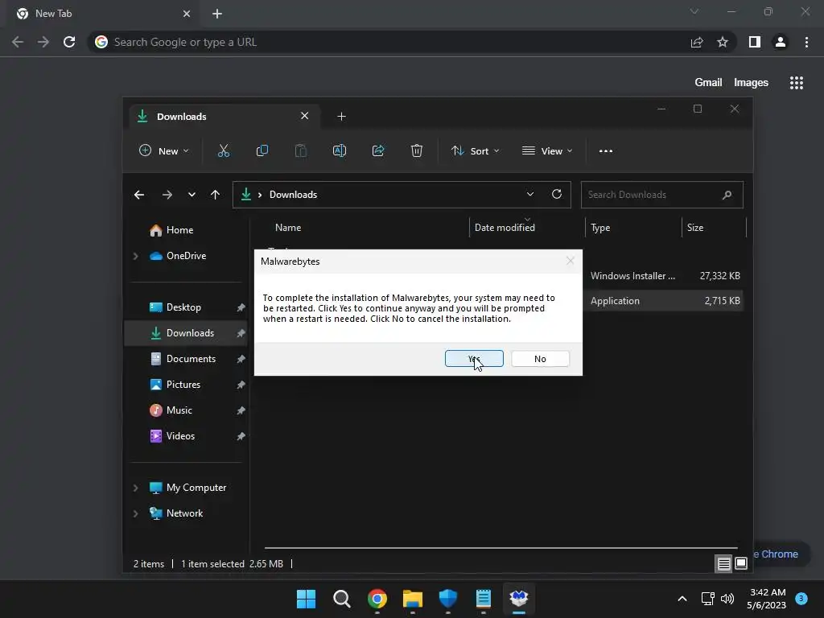Go up one folder level in Explorer
Screen dimensions: 824x618
coord(215,195)
